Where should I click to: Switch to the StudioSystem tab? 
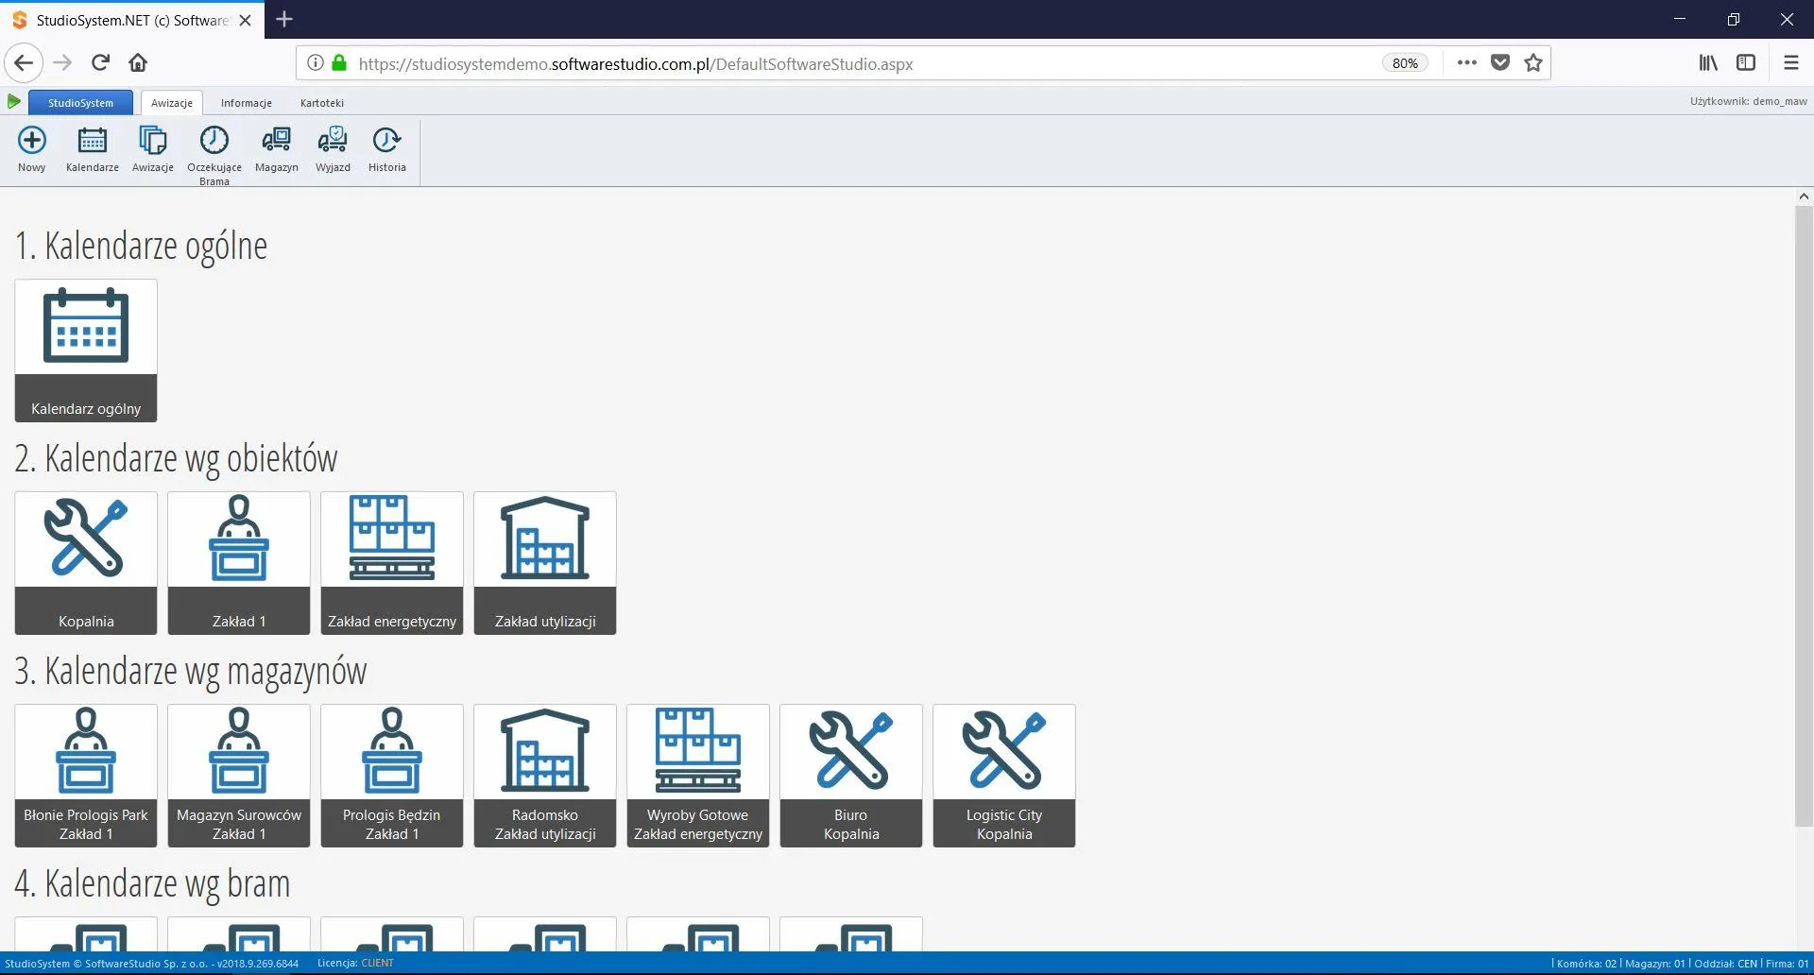point(80,103)
